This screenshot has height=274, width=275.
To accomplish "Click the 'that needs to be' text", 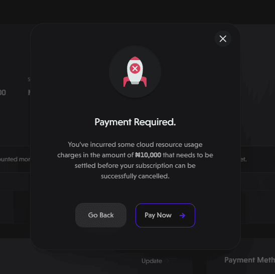I will pyautogui.click(x=188, y=155).
